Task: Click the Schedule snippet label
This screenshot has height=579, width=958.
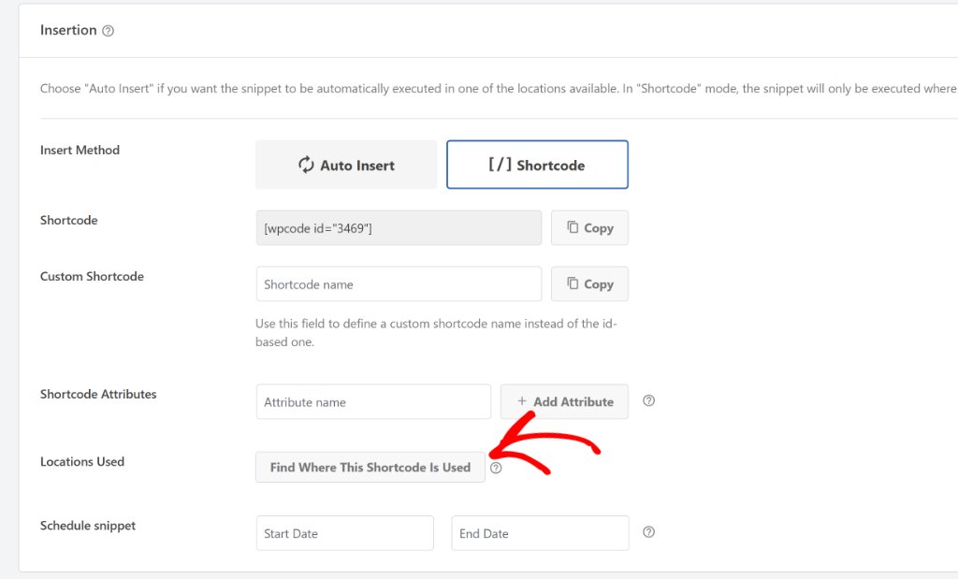Action: 88,526
